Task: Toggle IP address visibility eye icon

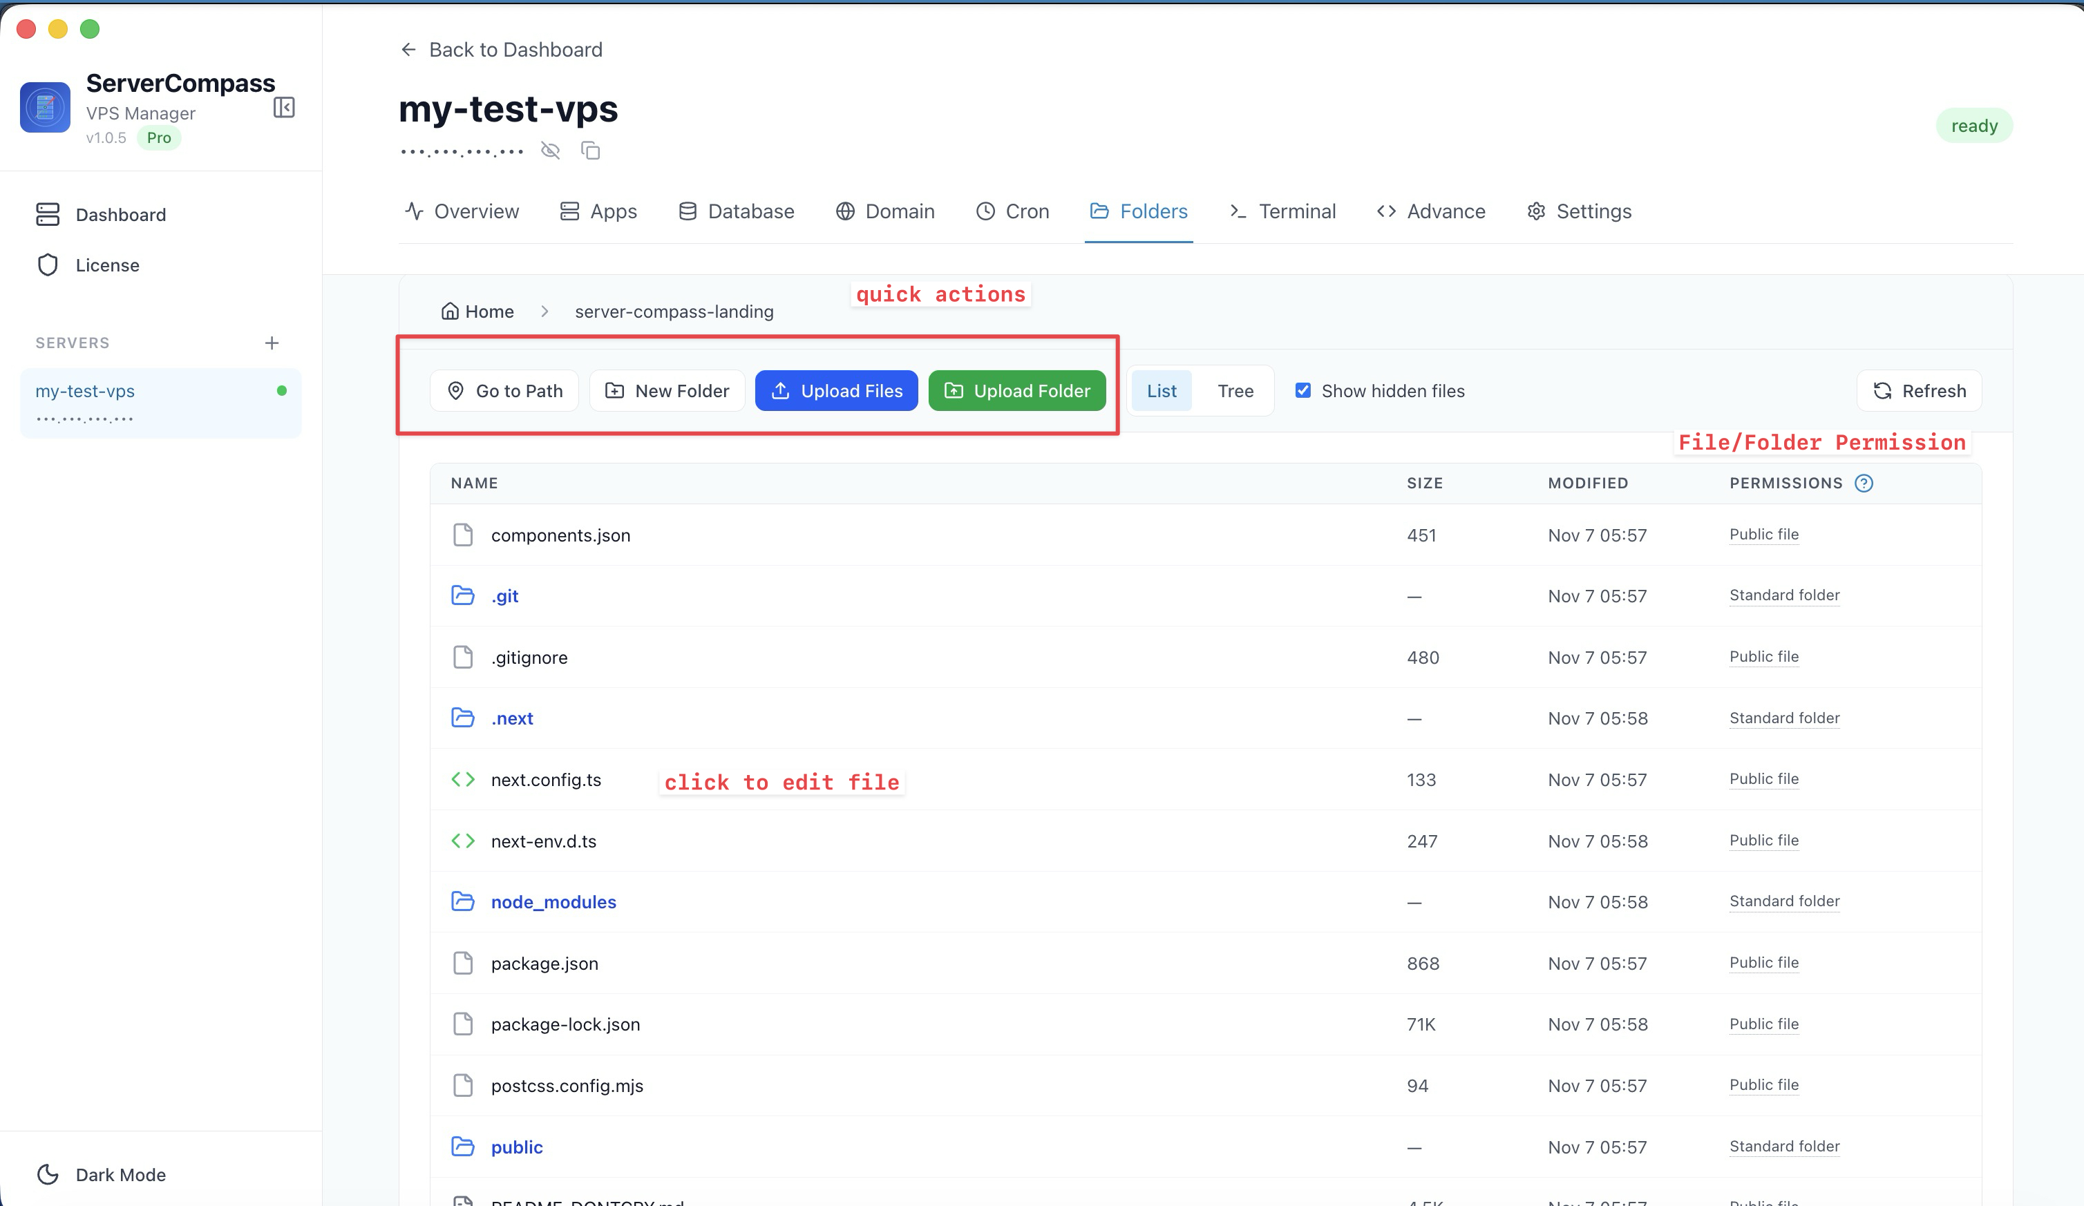Action: [x=550, y=151]
